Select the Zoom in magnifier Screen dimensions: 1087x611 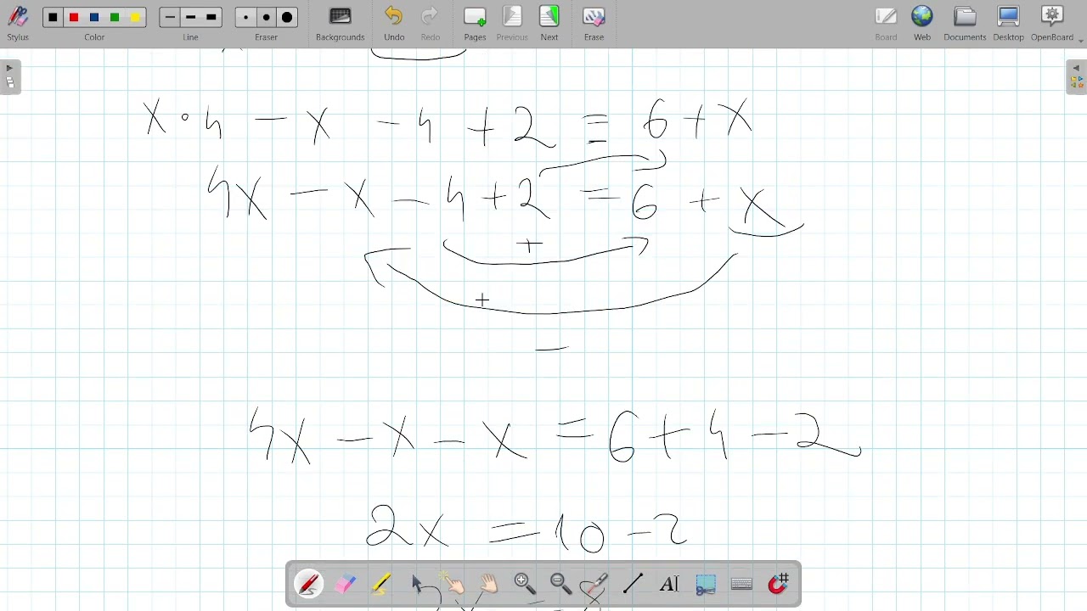tap(525, 584)
